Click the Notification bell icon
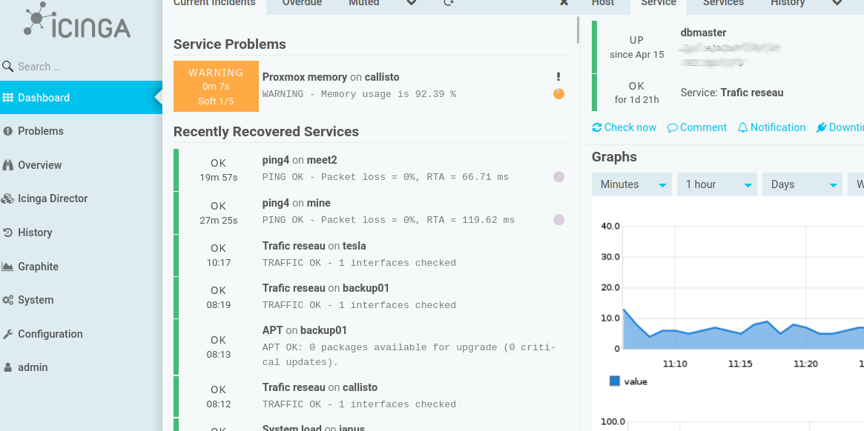This screenshot has height=431, width=864. 743,127
